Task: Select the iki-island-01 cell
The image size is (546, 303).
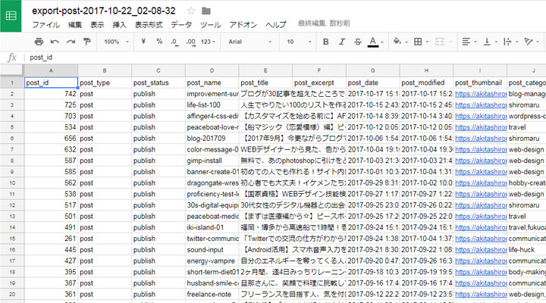Action: click(x=212, y=227)
